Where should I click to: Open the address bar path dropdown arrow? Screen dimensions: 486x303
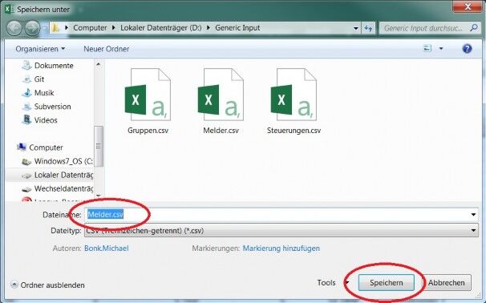click(x=356, y=28)
